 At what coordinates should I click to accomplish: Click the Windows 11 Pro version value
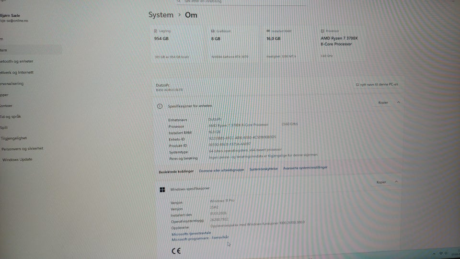click(x=222, y=201)
